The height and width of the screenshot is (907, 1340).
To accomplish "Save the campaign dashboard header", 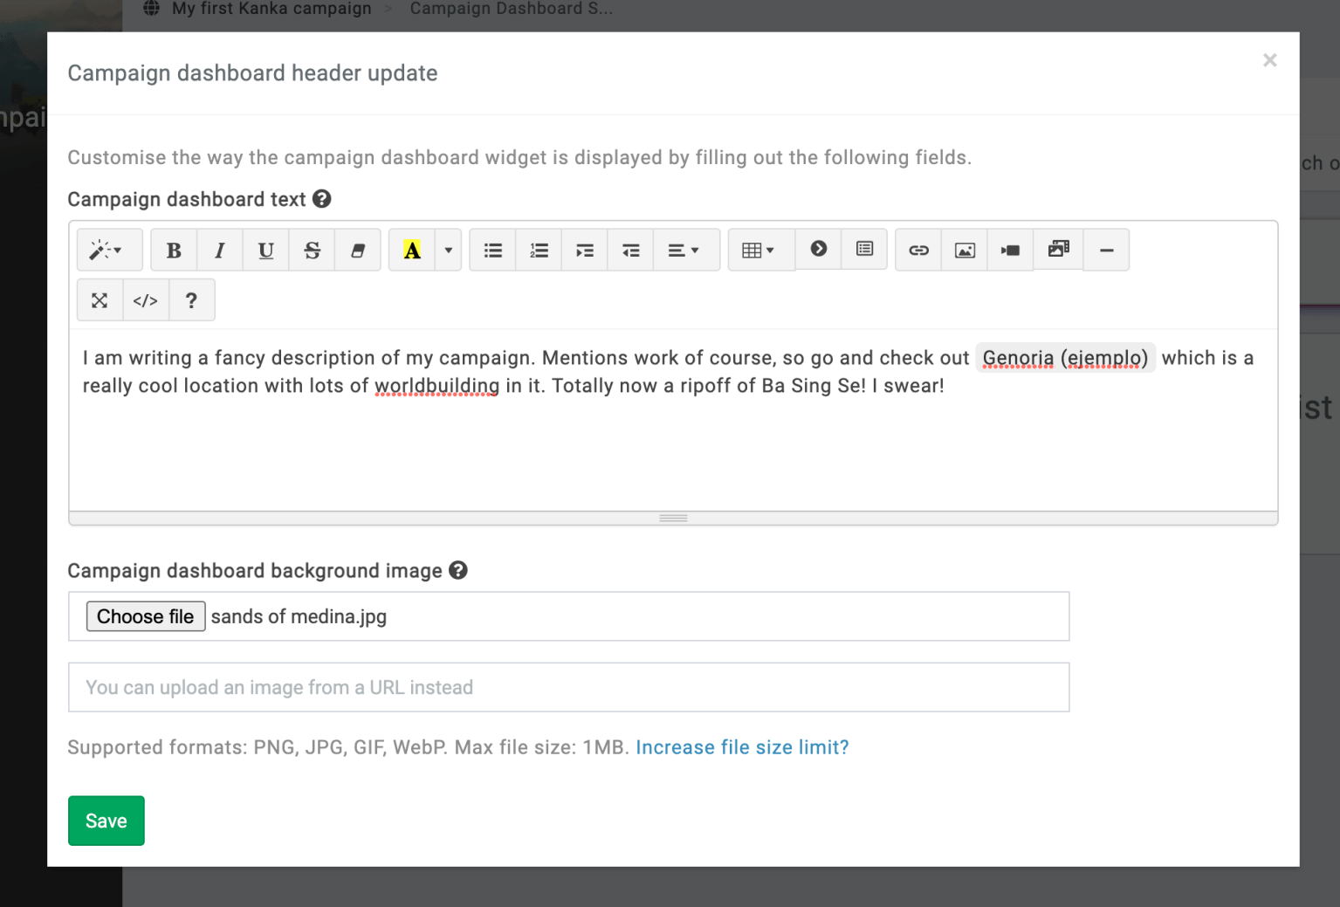I will (x=106, y=820).
